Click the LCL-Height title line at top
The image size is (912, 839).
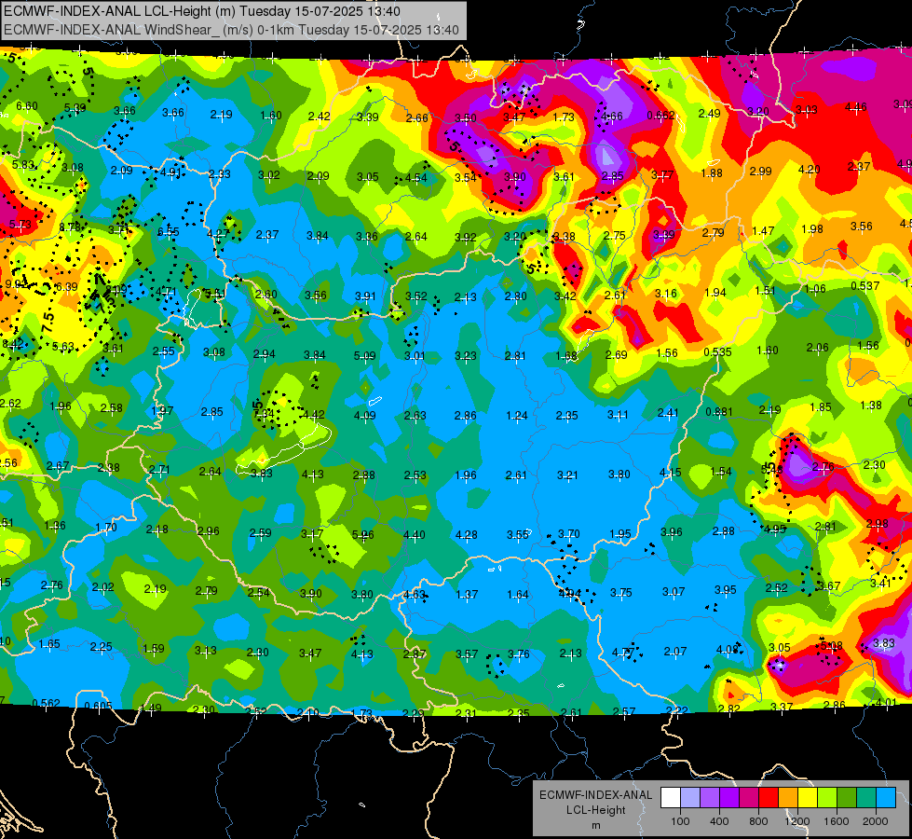tap(202, 11)
